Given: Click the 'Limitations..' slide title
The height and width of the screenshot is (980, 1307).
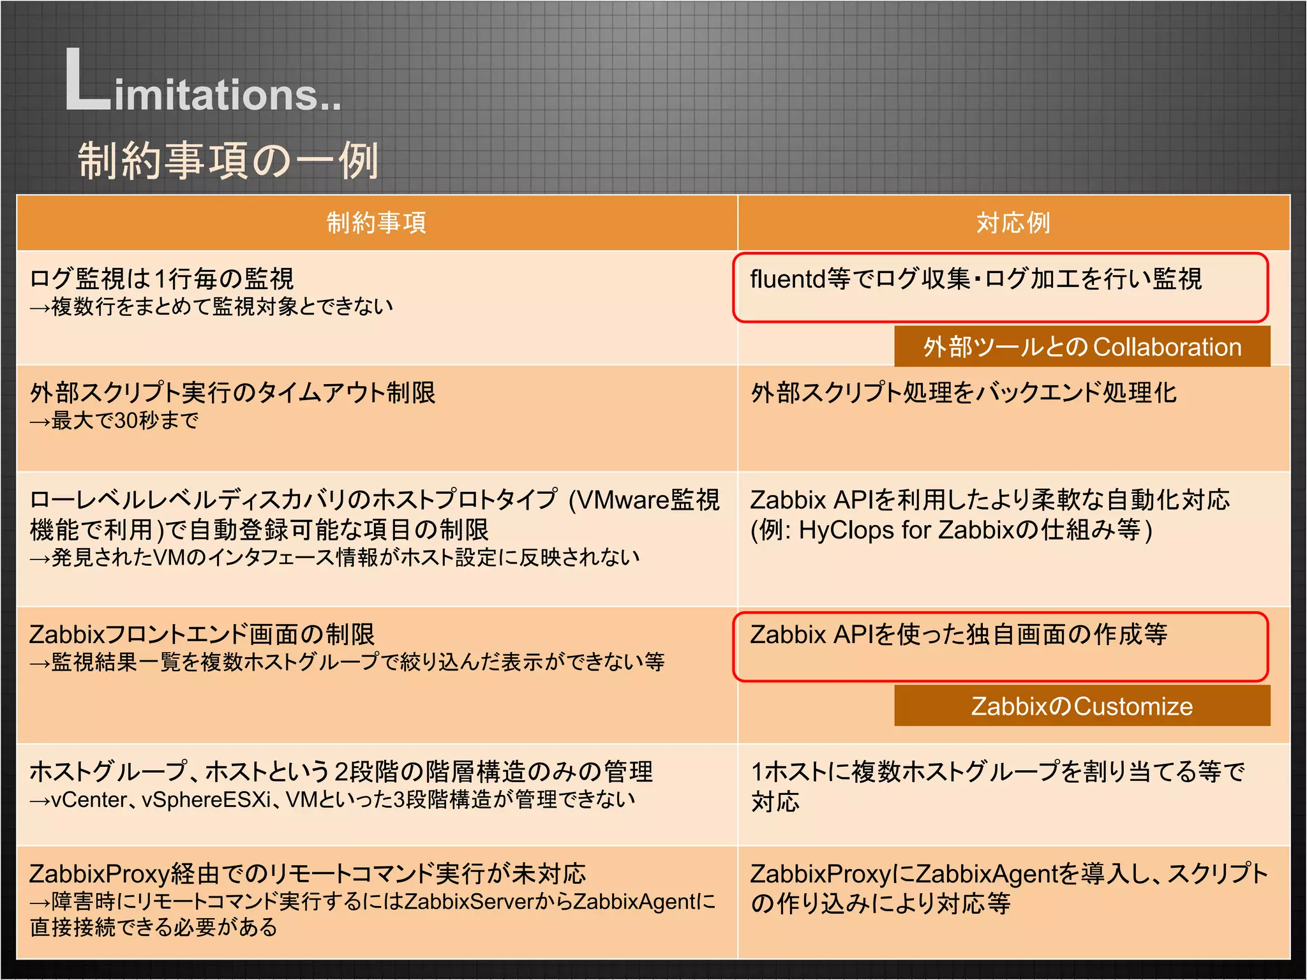Looking at the screenshot, I should click(203, 81).
